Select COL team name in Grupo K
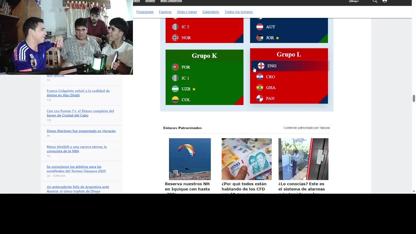The image size is (416, 234). (x=186, y=100)
